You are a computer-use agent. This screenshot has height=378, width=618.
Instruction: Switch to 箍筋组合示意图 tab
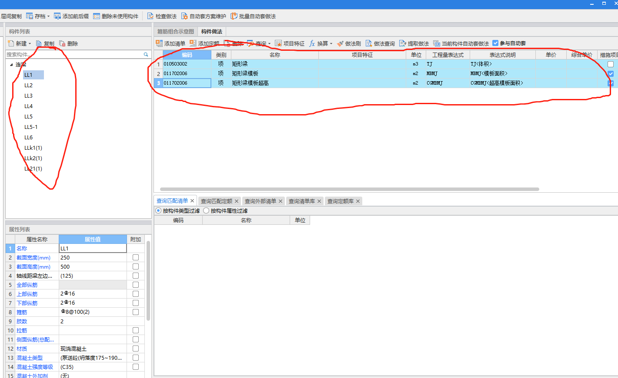pyautogui.click(x=176, y=32)
